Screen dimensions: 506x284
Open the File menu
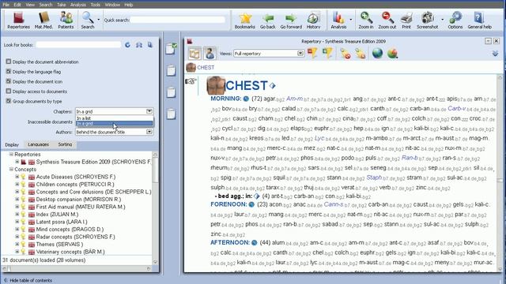(6, 5)
